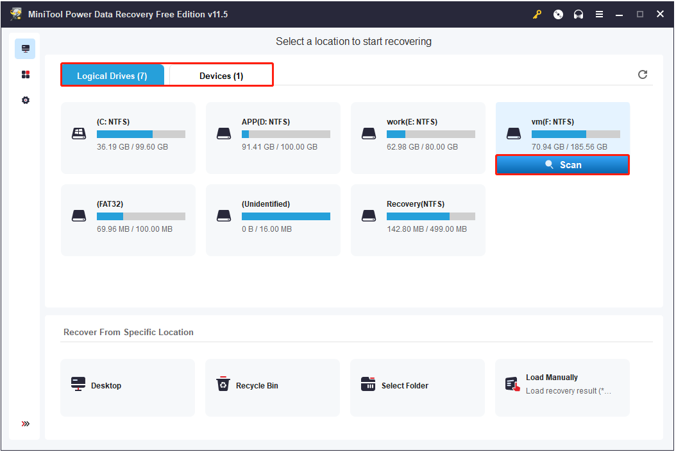
Task: Click the refresh drives icon
Action: coord(643,74)
